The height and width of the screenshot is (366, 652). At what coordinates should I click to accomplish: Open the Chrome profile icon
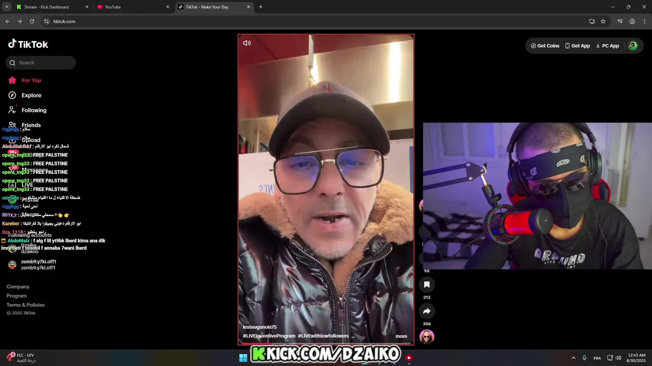click(x=632, y=21)
